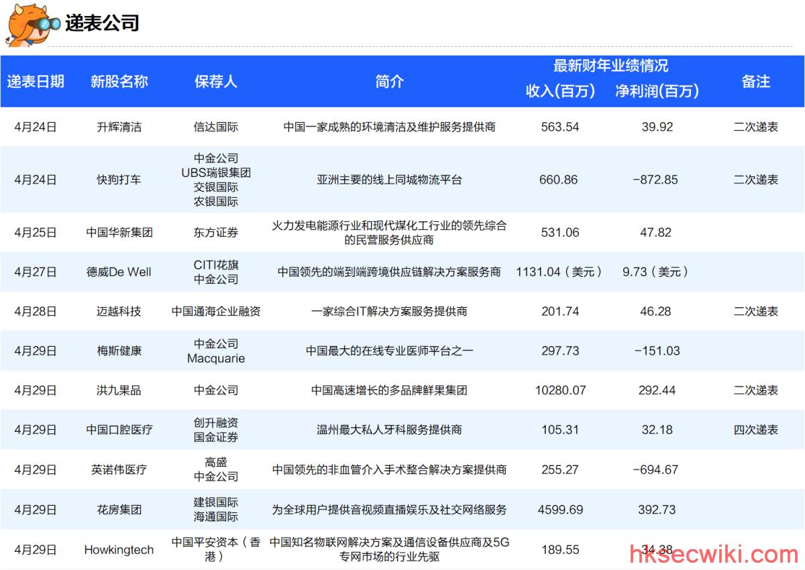Click CITI花旗 sponsor text
The height and width of the screenshot is (570, 805).
(x=216, y=265)
